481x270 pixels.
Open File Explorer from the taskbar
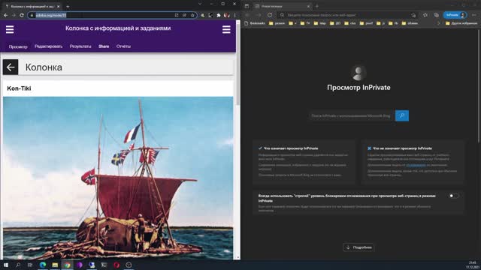click(55, 265)
